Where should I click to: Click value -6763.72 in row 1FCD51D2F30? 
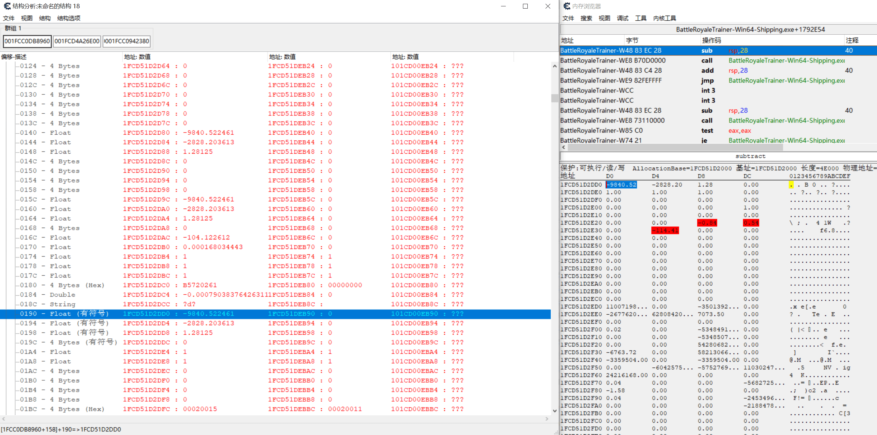click(x=621, y=352)
